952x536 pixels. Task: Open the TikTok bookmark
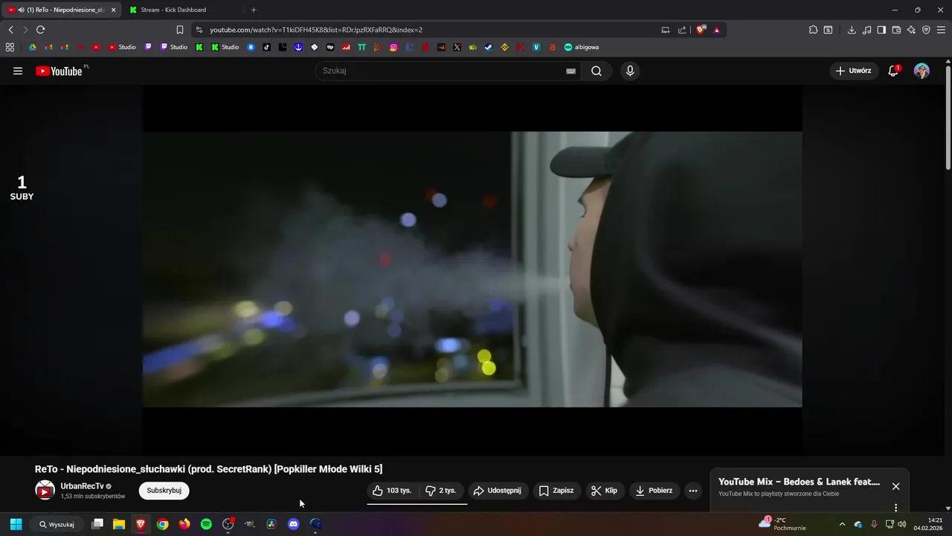tap(267, 47)
